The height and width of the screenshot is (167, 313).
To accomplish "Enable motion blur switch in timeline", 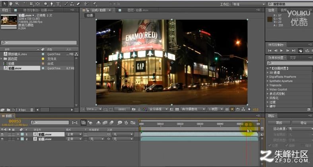I will [x=111, y=123].
